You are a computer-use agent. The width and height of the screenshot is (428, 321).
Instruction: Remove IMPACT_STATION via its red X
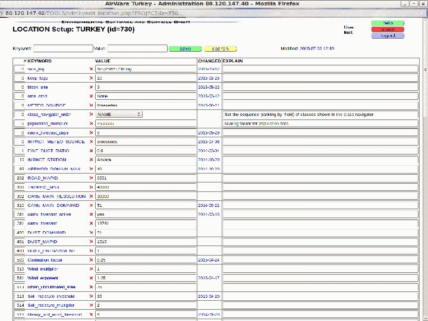point(91,160)
